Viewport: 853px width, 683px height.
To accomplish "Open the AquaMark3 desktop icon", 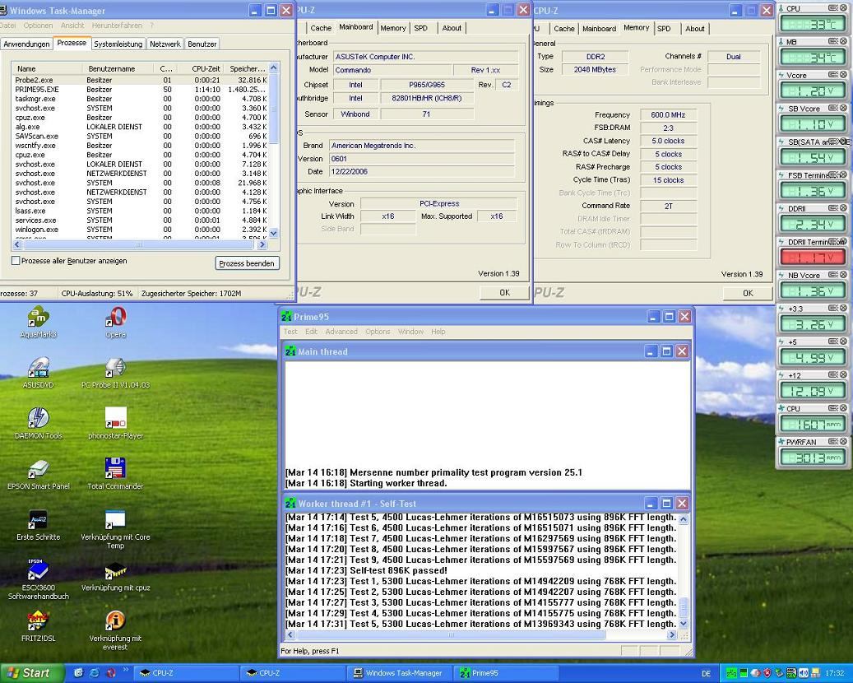I will [38, 323].
